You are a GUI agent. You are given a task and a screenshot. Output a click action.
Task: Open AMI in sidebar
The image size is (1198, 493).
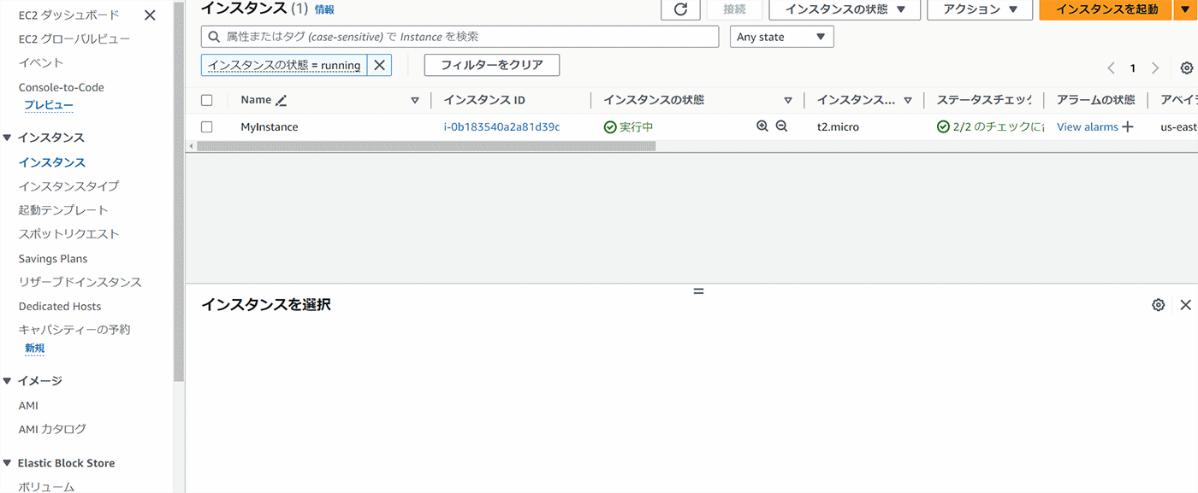coord(28,405)
